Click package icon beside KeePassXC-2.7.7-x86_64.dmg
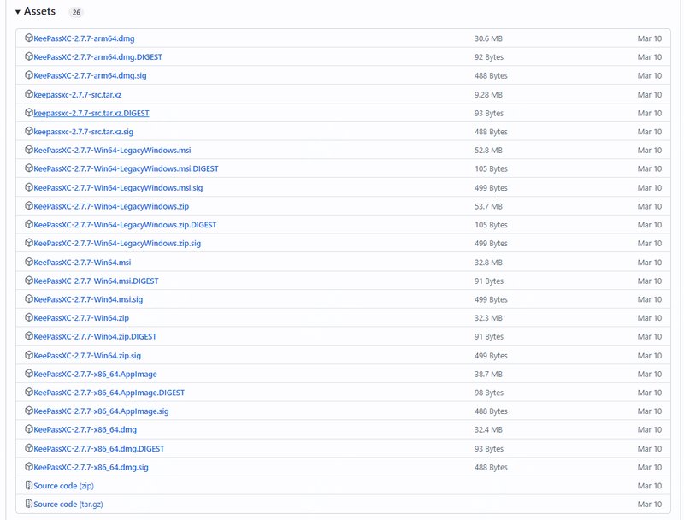This screenshot has height=520, width=684. tap(29, 429)
